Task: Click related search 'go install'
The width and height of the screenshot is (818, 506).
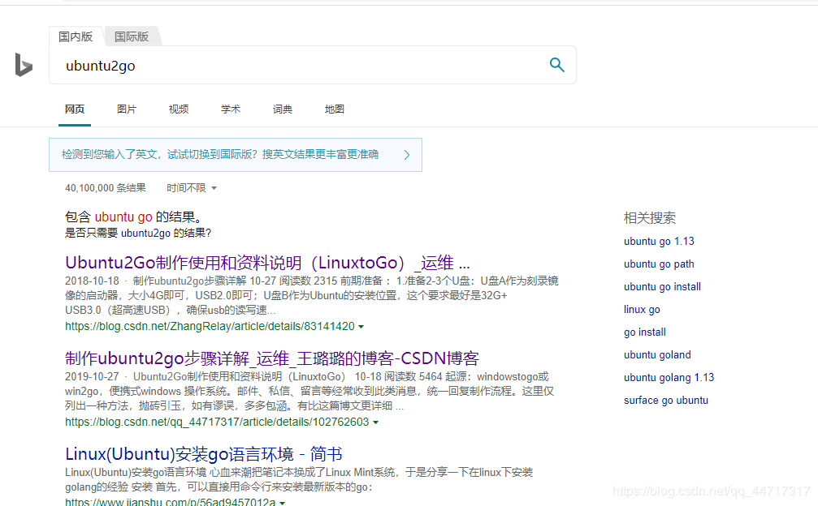Action: [x=645, y=332]
